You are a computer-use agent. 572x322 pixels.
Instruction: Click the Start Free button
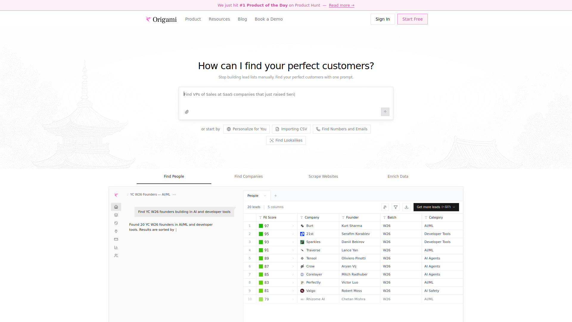tap(412, 19)
